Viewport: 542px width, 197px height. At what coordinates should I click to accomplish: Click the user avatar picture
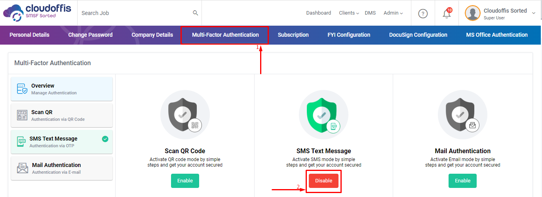pyautogui.click(x=472, y=13)
